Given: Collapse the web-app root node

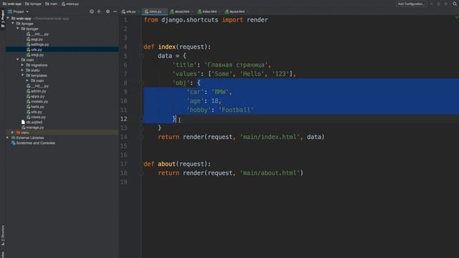Looking at the screenshot, I should [x=8, y=18].
